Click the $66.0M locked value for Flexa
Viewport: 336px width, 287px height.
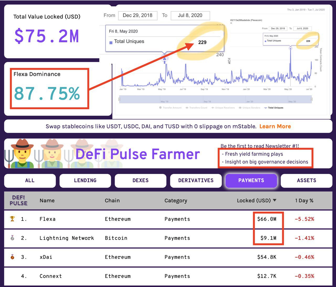267,219
